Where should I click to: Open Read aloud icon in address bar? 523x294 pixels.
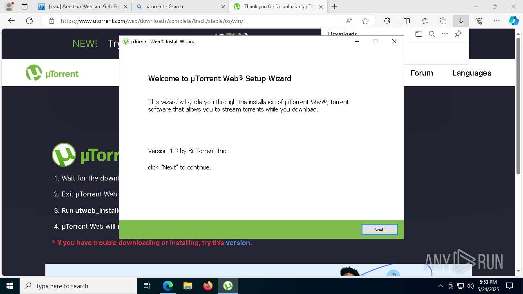click(x=349, y=21)
